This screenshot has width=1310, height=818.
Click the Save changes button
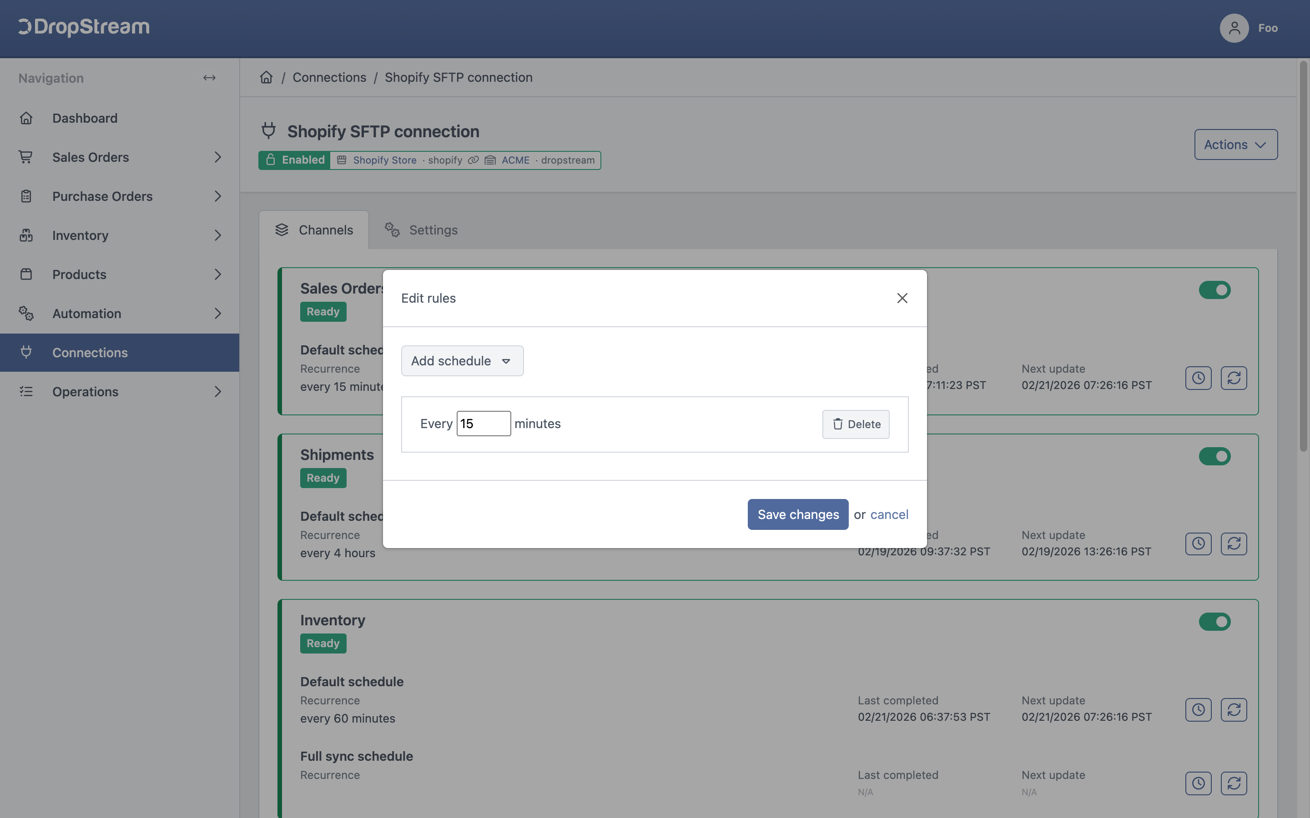coord(798,514)
